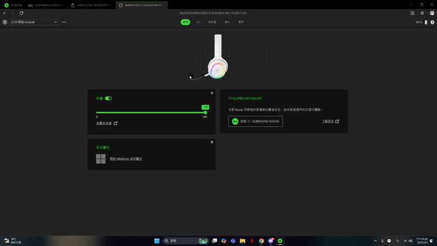
Task: Show hidden system tray icons
Action: click(375, 241)
